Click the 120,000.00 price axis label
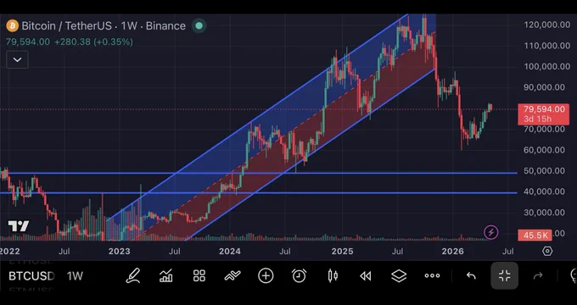The height and width of the screenshot is (305, 577). click(546, 25)
